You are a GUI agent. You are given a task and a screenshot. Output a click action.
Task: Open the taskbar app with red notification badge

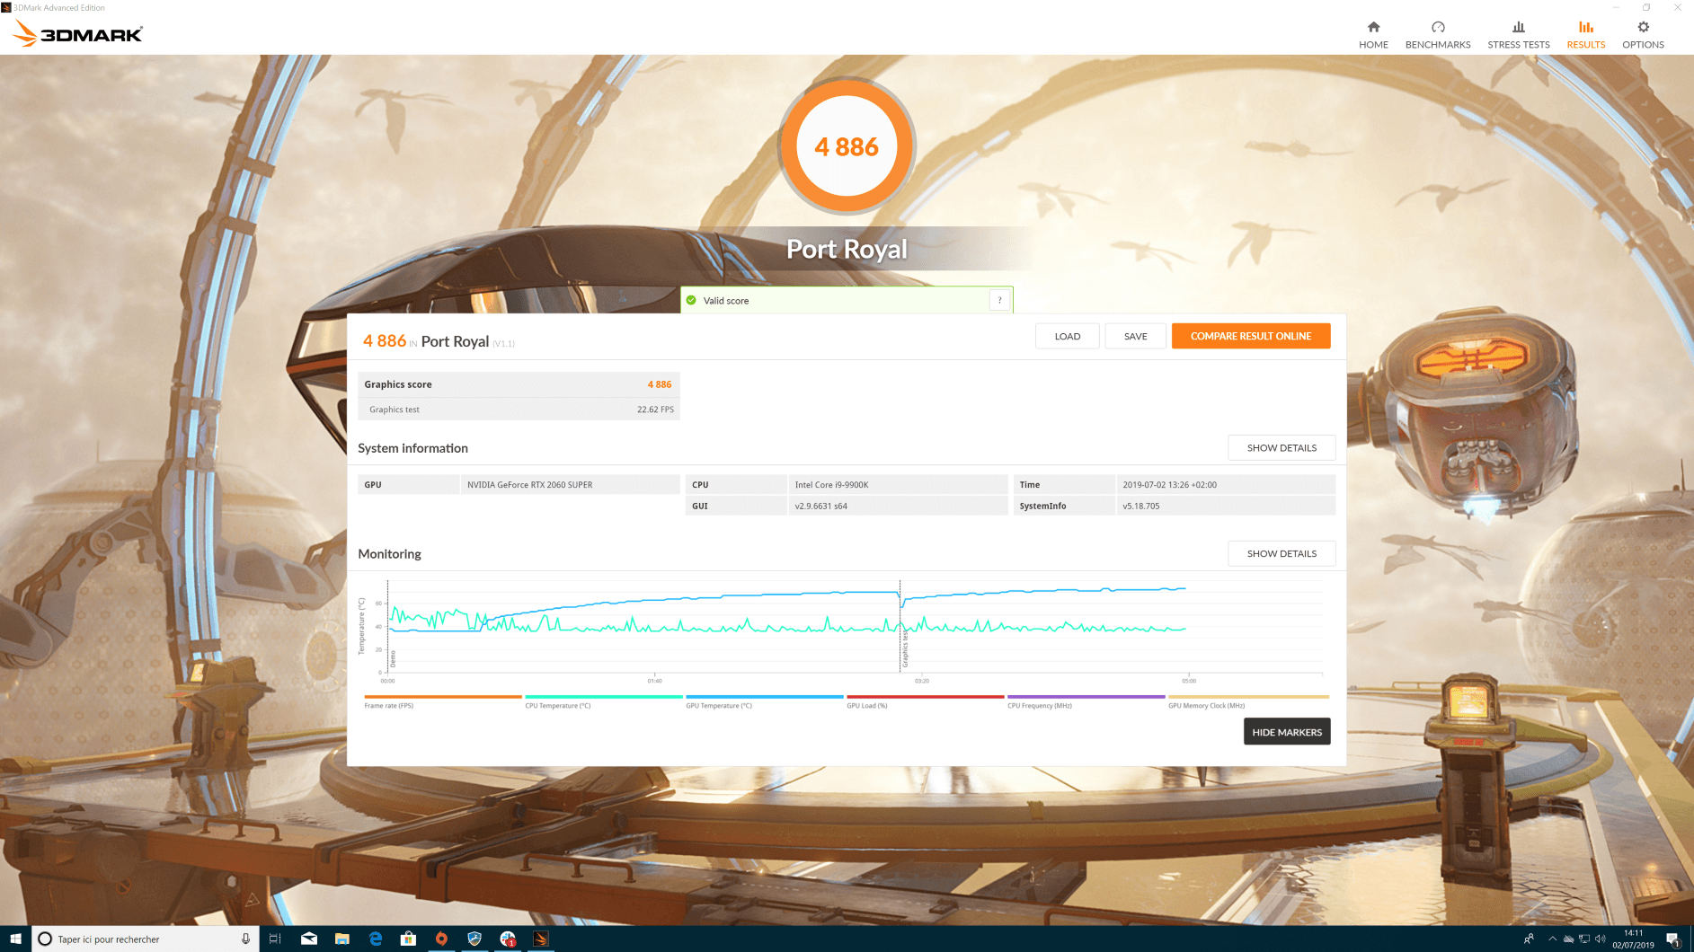tap(508, 939)
